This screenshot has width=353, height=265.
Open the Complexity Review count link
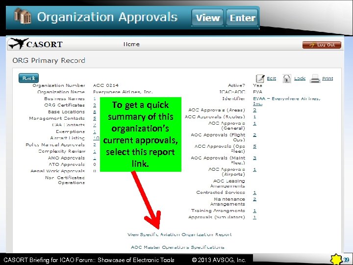95,151
